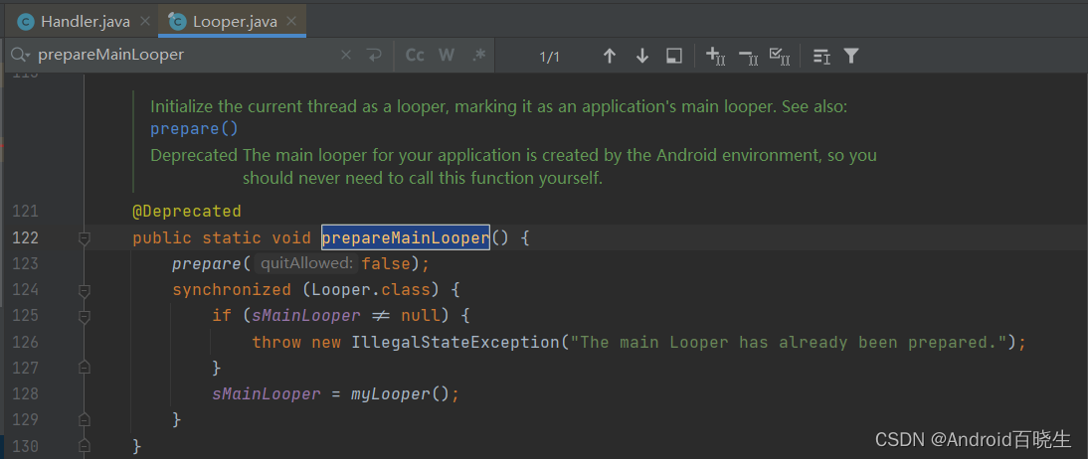Click prepare call on line 123
The width and height of the screenshot is (1088, 459).
206,264
